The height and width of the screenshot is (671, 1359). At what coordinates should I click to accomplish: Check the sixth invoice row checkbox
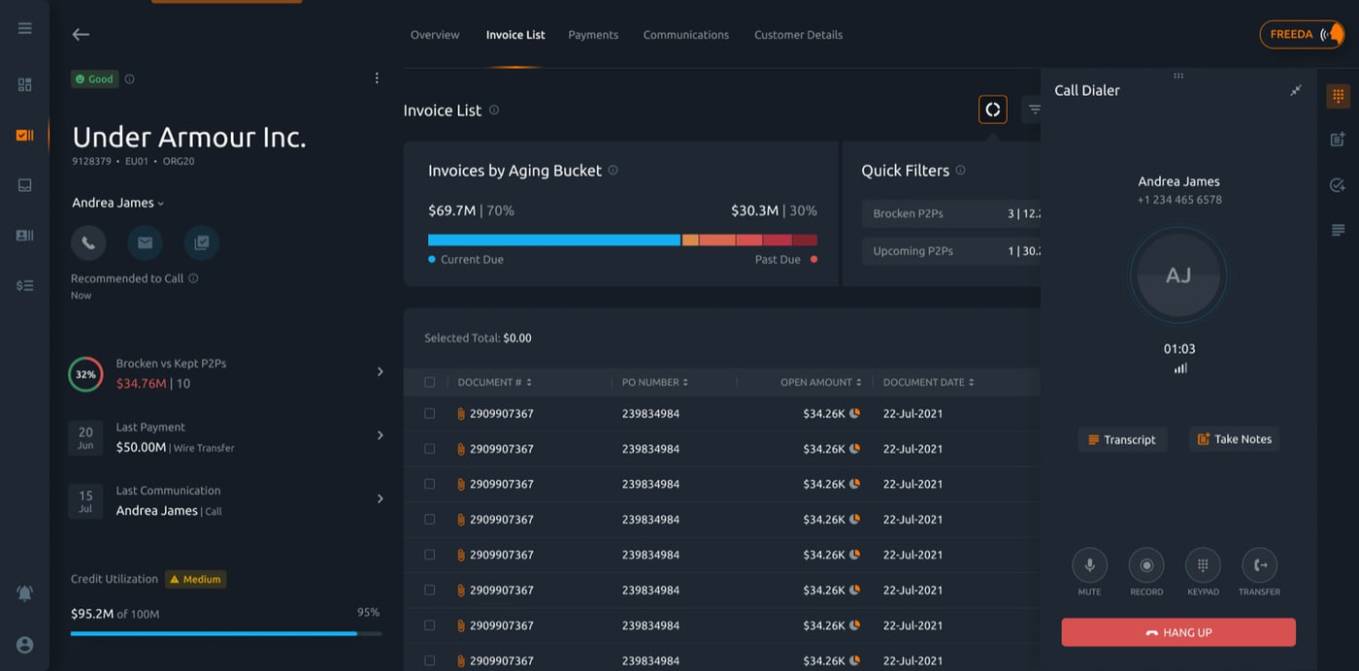point(429,590)
